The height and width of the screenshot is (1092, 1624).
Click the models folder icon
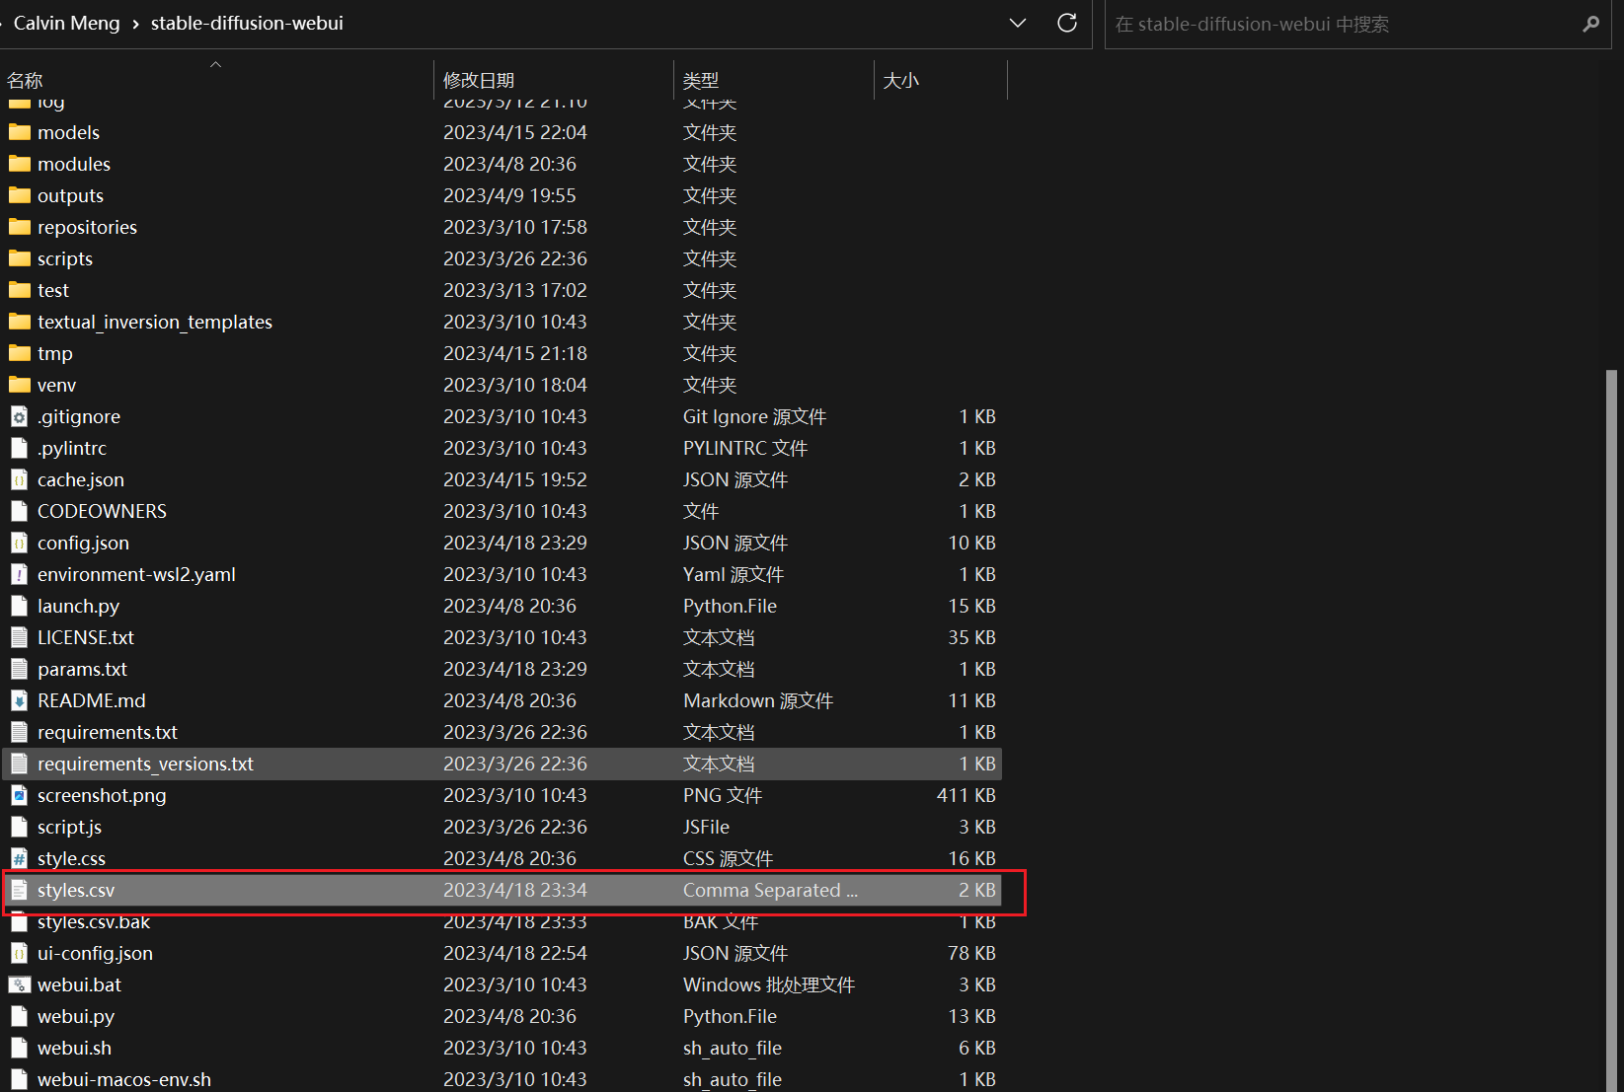tap(20, 132)
